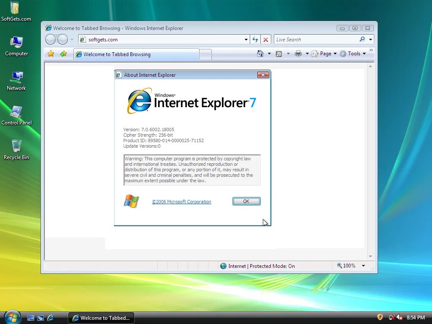This screenshot has width=432, height=324.
Task: Select the Welcome to Tabbed Browsing tab
Action: [136, 54]
